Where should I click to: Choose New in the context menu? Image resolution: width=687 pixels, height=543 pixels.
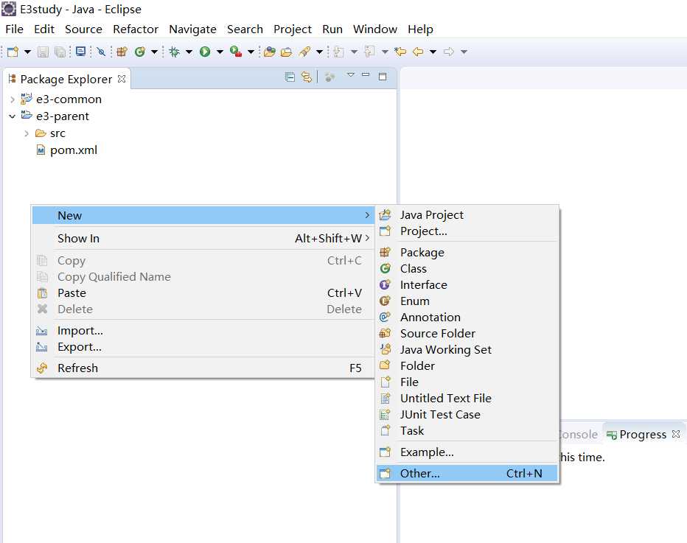click(203, 215)
